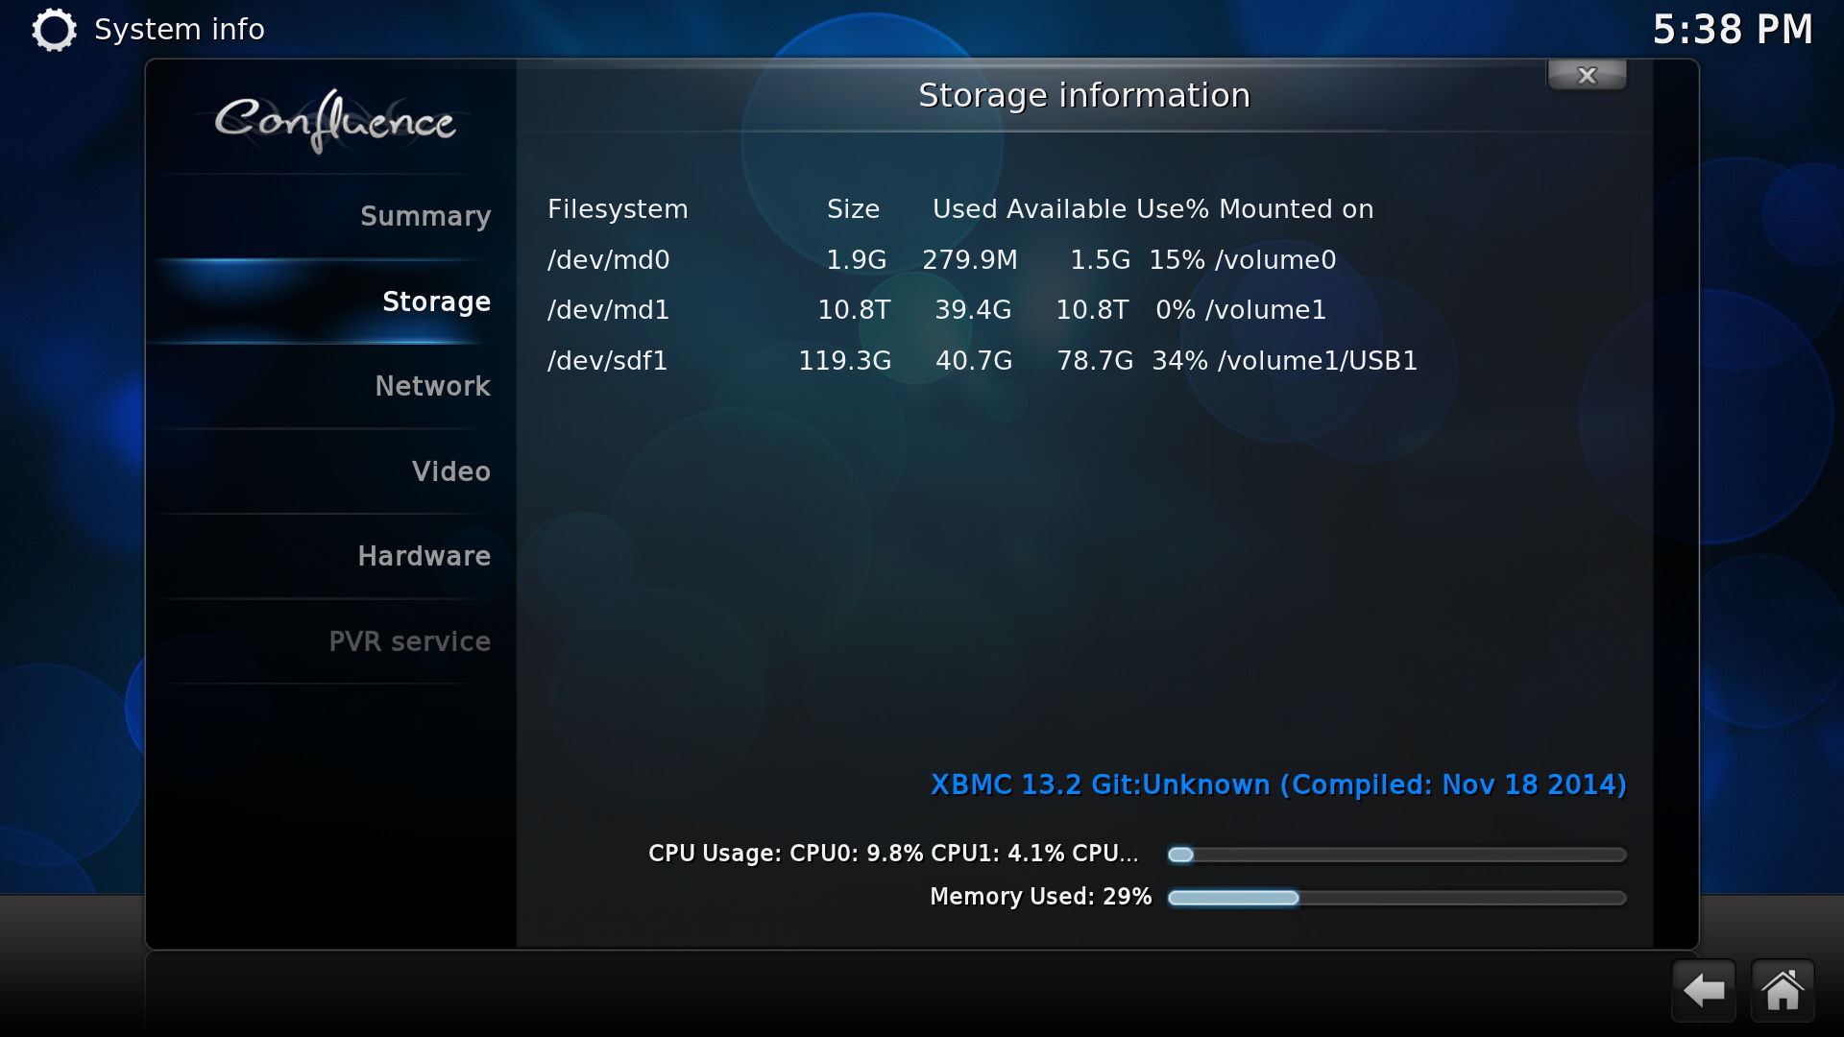This screenshot has width=1844, height=1037.
Task: Click the clock showing 5:38 PM
Action: coord(1733,30)
